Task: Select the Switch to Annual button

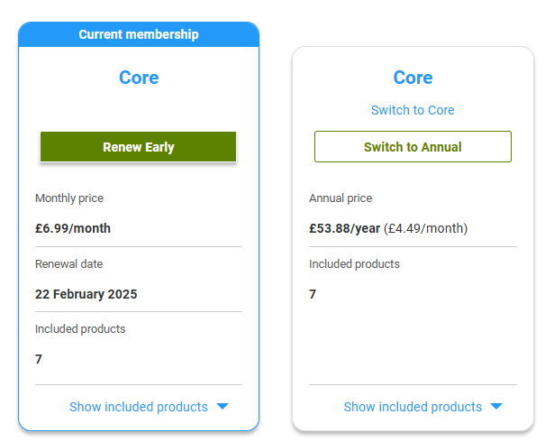Action: (413, 146)
